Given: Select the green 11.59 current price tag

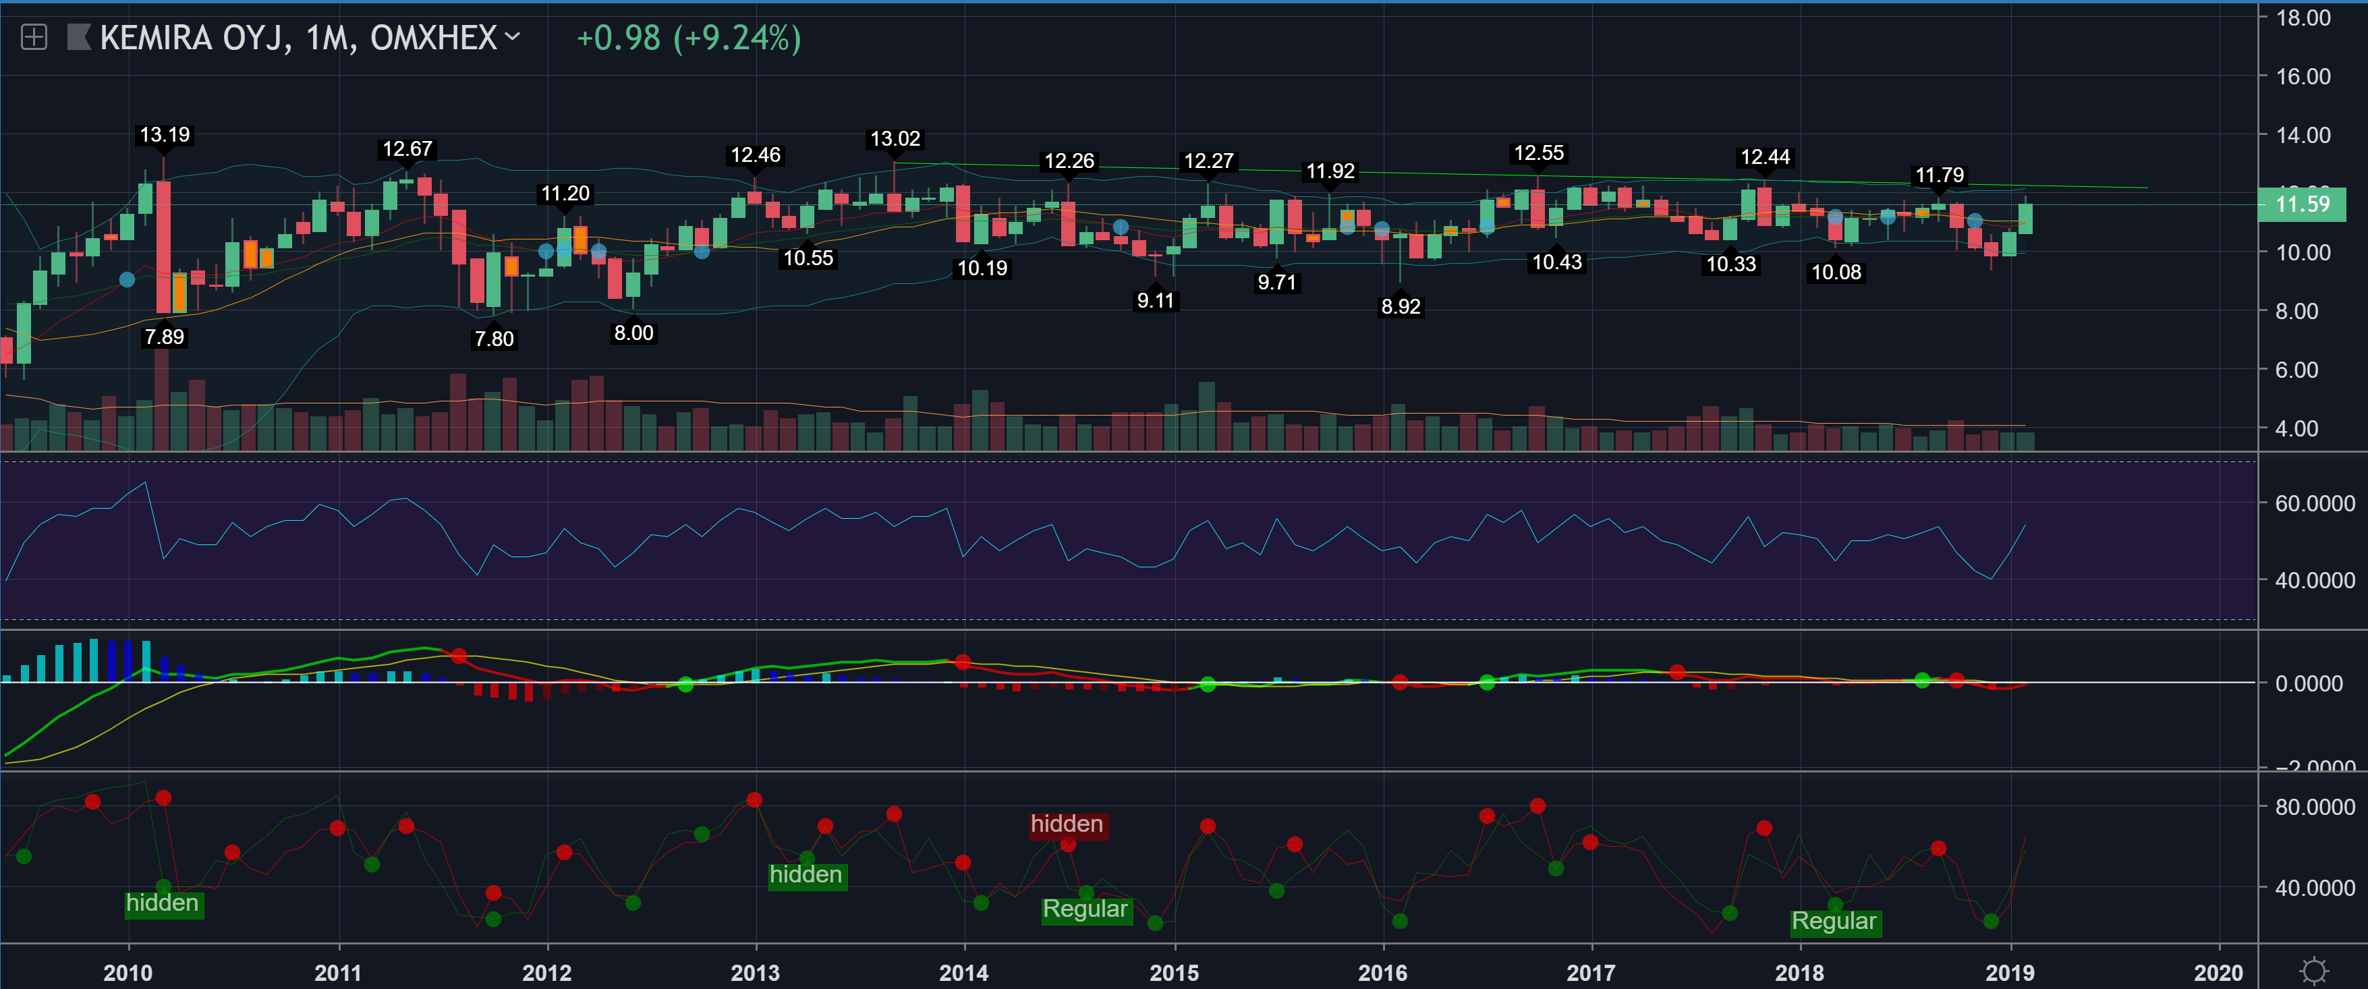Looking at the screenshot, I should pos(2301,204).
